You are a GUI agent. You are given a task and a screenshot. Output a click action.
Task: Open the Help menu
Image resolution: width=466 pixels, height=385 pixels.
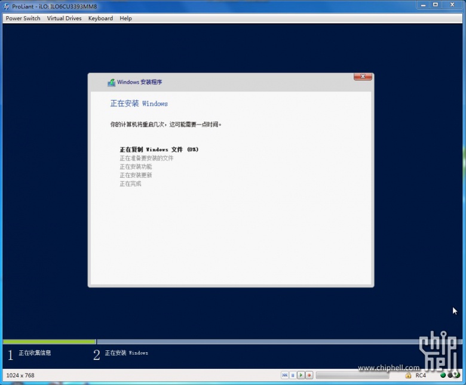point(125,19)
